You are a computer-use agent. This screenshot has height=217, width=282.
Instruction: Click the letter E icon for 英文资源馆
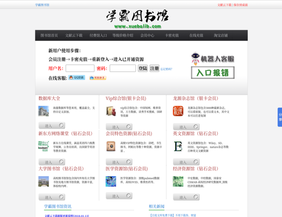(x=178, y=146)
